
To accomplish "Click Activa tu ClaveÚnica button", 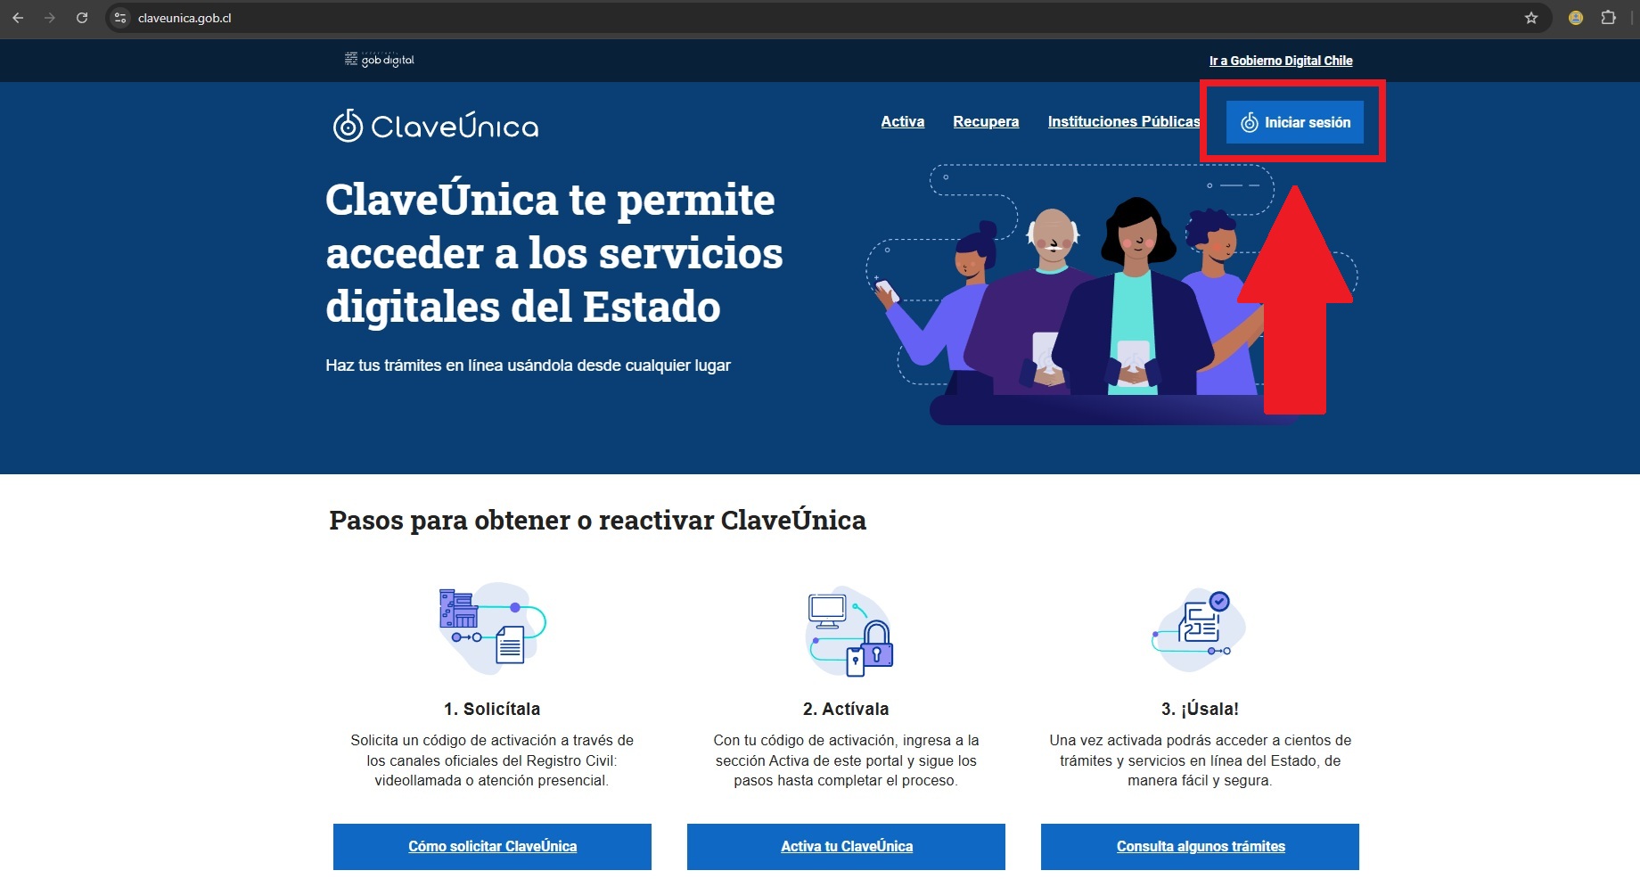I will click(x=846, y=847).
